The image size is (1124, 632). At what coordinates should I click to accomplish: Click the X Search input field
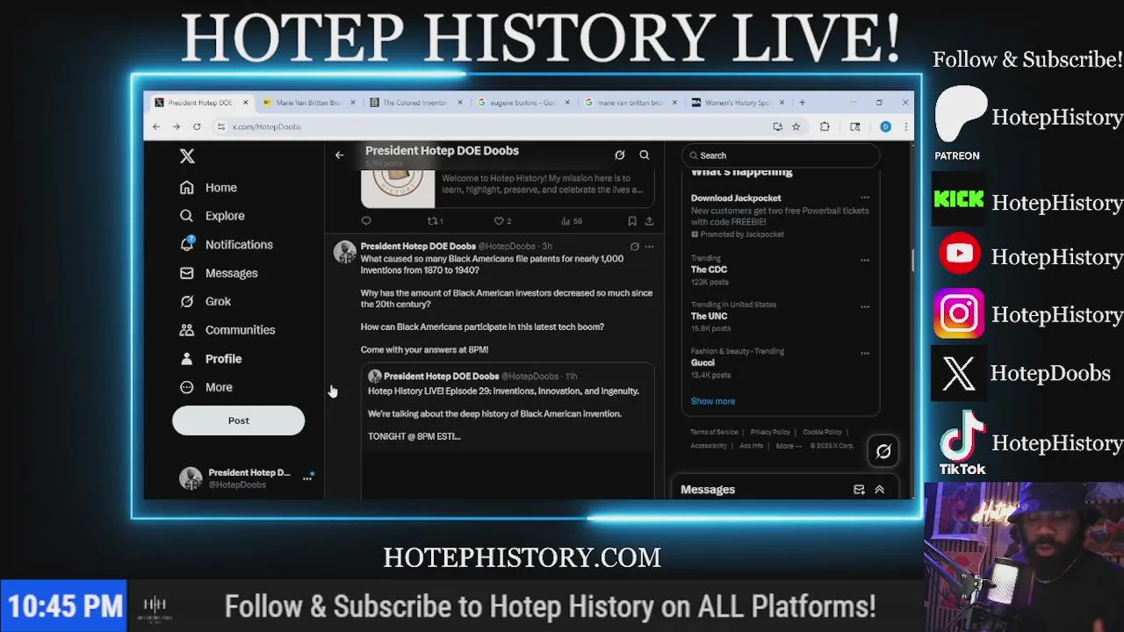(781, 155)
